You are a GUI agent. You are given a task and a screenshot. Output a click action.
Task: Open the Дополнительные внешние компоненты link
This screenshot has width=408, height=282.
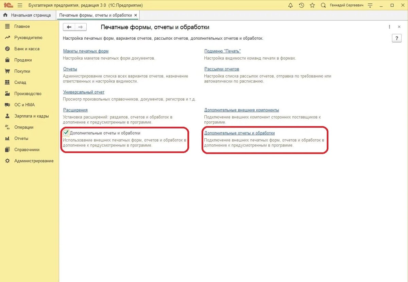tap(241, 110)
